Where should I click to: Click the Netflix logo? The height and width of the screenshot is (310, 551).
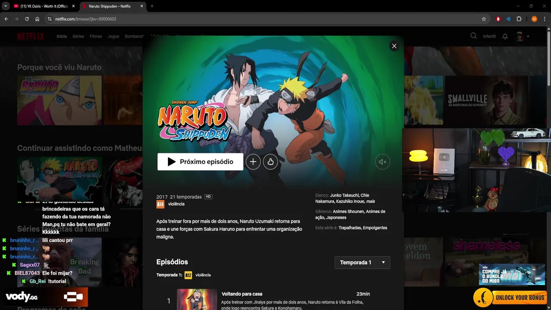[x=31, y=37]
